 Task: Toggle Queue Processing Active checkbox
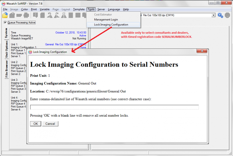[5, 22]
